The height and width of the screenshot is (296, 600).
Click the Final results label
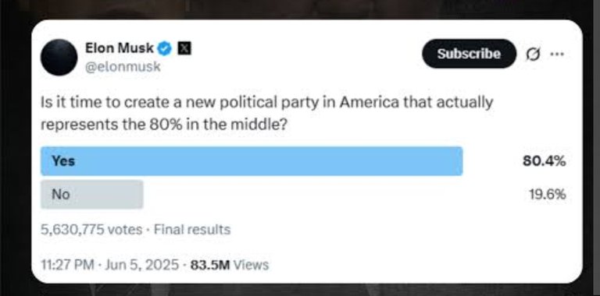click(x=192, y=230)
